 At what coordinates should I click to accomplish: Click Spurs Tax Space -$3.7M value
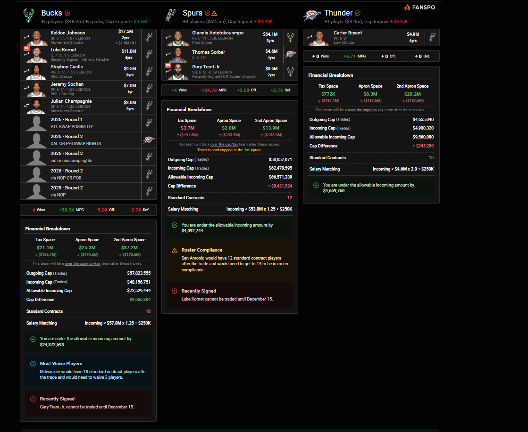click(x=186, y=128)
